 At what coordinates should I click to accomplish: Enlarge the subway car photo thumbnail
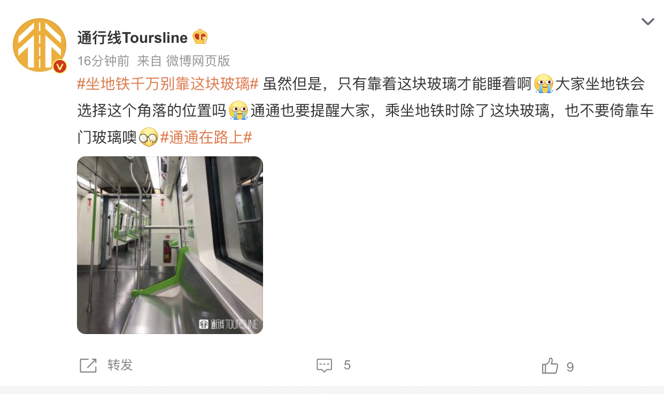170,245
